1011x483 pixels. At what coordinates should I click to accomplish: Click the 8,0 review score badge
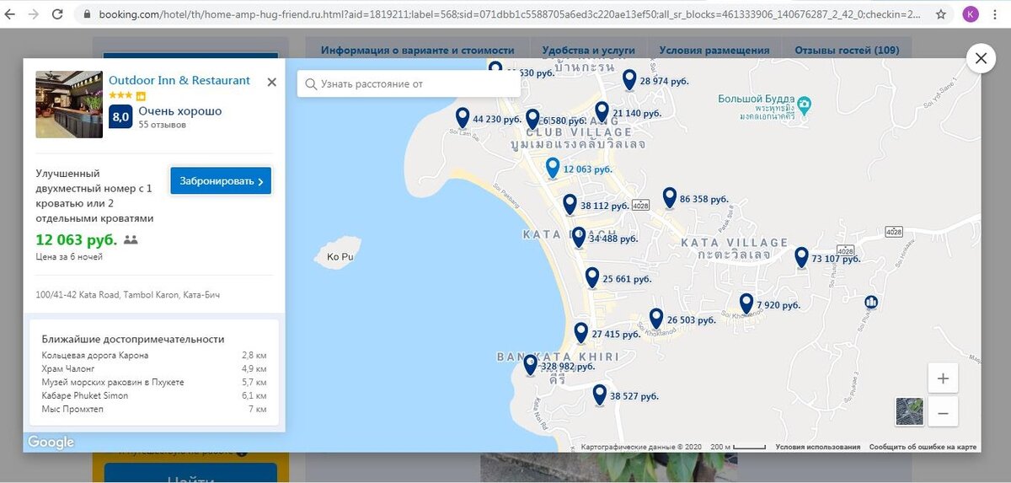(120, 116)
